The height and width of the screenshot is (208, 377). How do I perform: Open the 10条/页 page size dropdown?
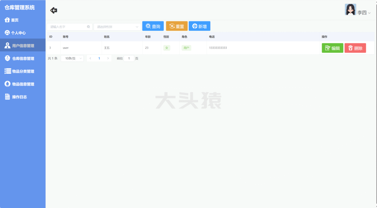72,58
